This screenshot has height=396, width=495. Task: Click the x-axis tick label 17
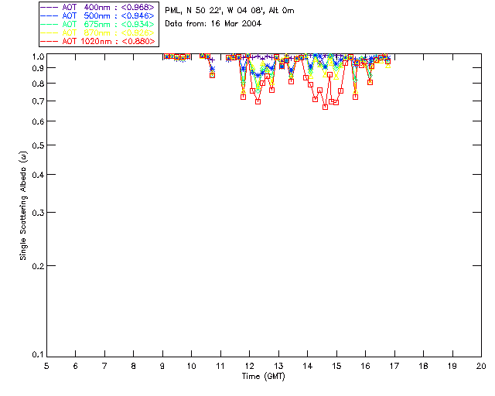[394, 367]
